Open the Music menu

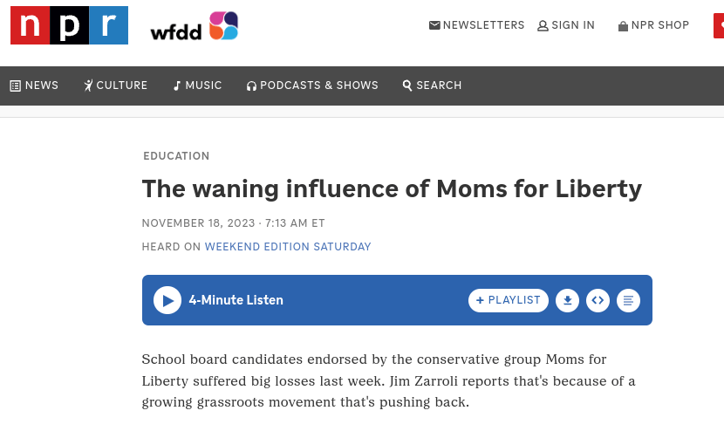[x=197, y=86]
